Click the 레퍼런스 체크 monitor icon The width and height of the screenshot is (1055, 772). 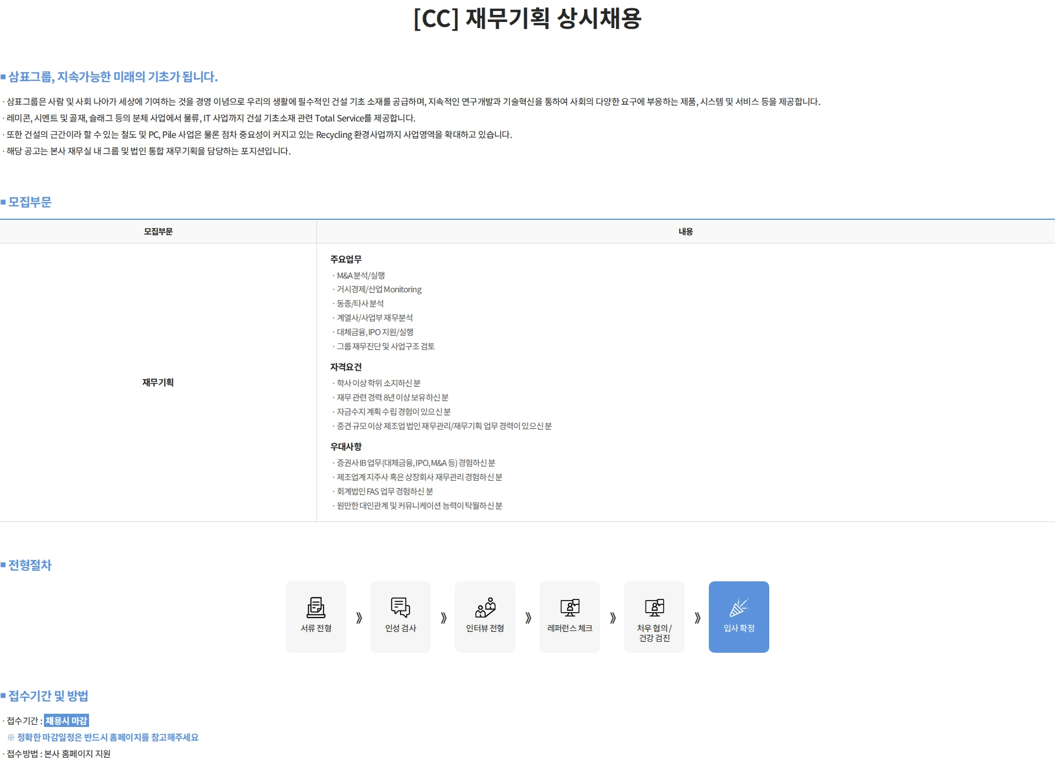(570, 607)
